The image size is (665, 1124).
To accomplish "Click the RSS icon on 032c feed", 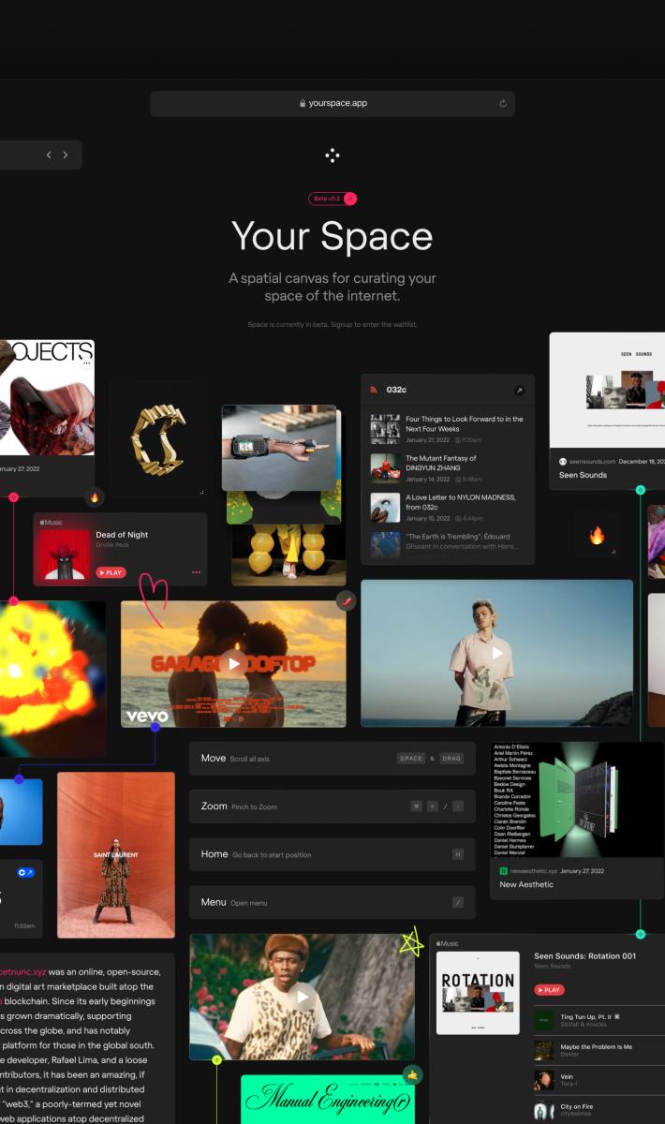I will pyautogui.click(x=374, y=390).
